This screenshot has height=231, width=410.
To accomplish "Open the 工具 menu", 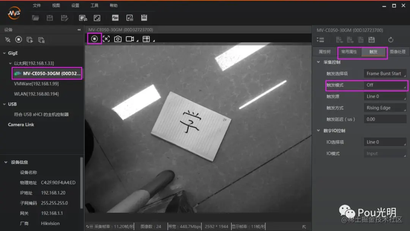I will click(x=95, y=5).
